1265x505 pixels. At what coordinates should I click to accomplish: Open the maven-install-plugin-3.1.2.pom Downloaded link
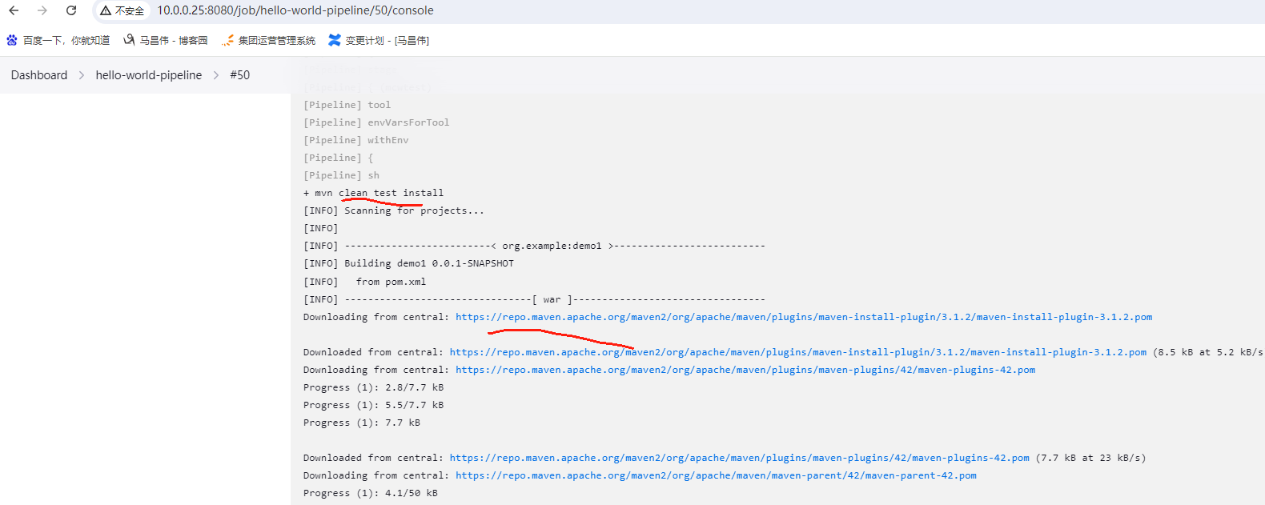coord(798,352)
